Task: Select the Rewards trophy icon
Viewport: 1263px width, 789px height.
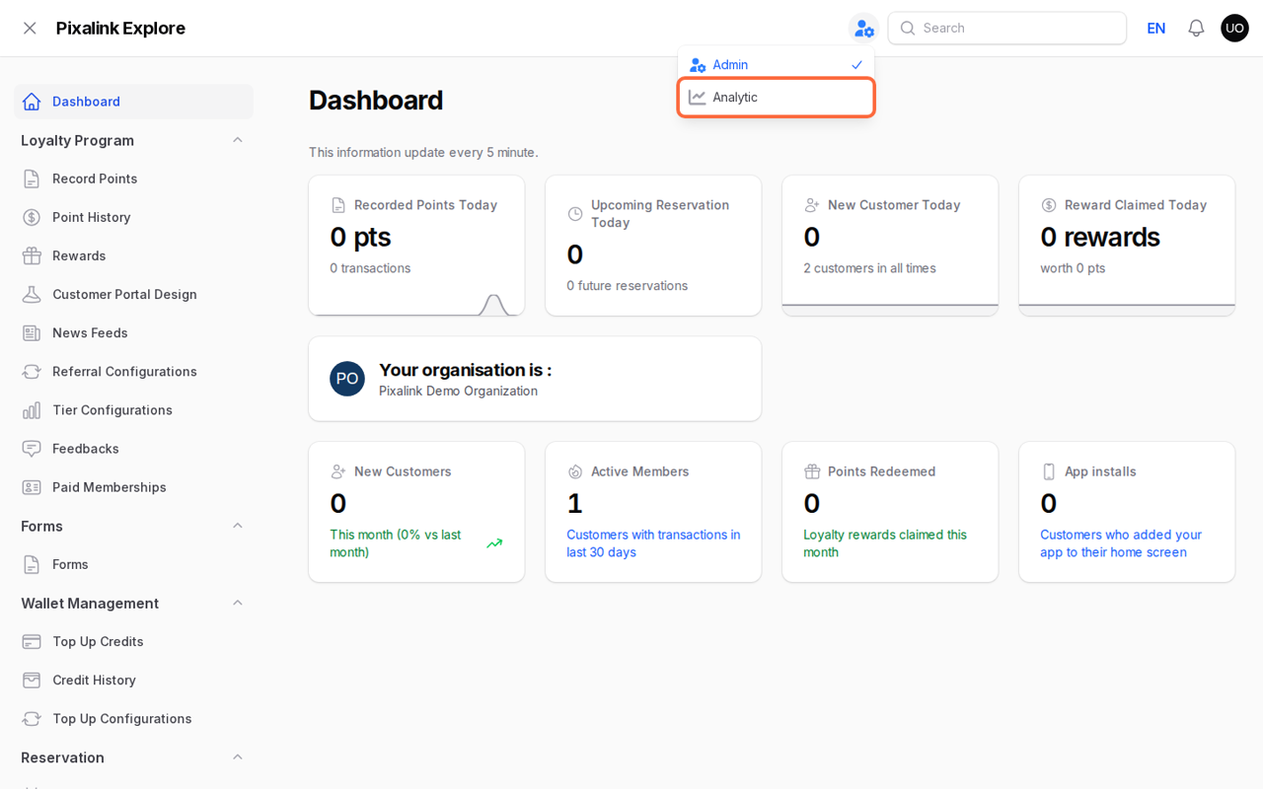Action: 32,255
